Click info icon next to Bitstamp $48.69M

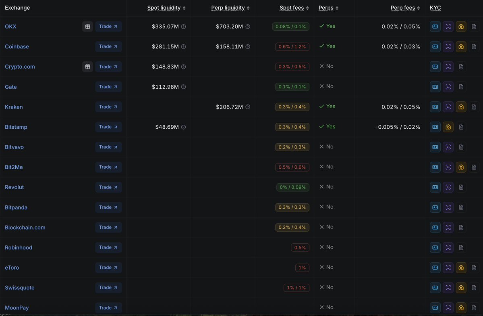pyautogui.click(x=184, y=127)
